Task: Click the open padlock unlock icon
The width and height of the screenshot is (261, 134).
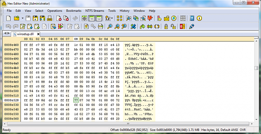Action: click(173, 26)
